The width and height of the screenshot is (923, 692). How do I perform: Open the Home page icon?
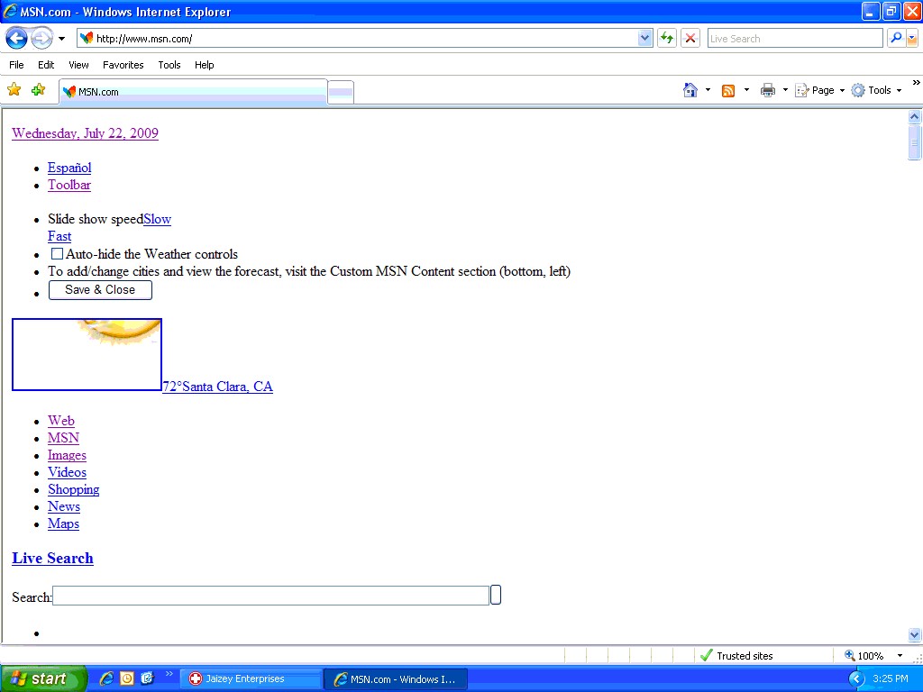(x=690, y=90)
